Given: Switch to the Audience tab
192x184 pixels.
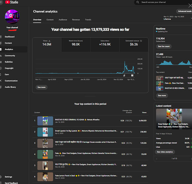Looking at the screenshot, I should pos(63,20).
